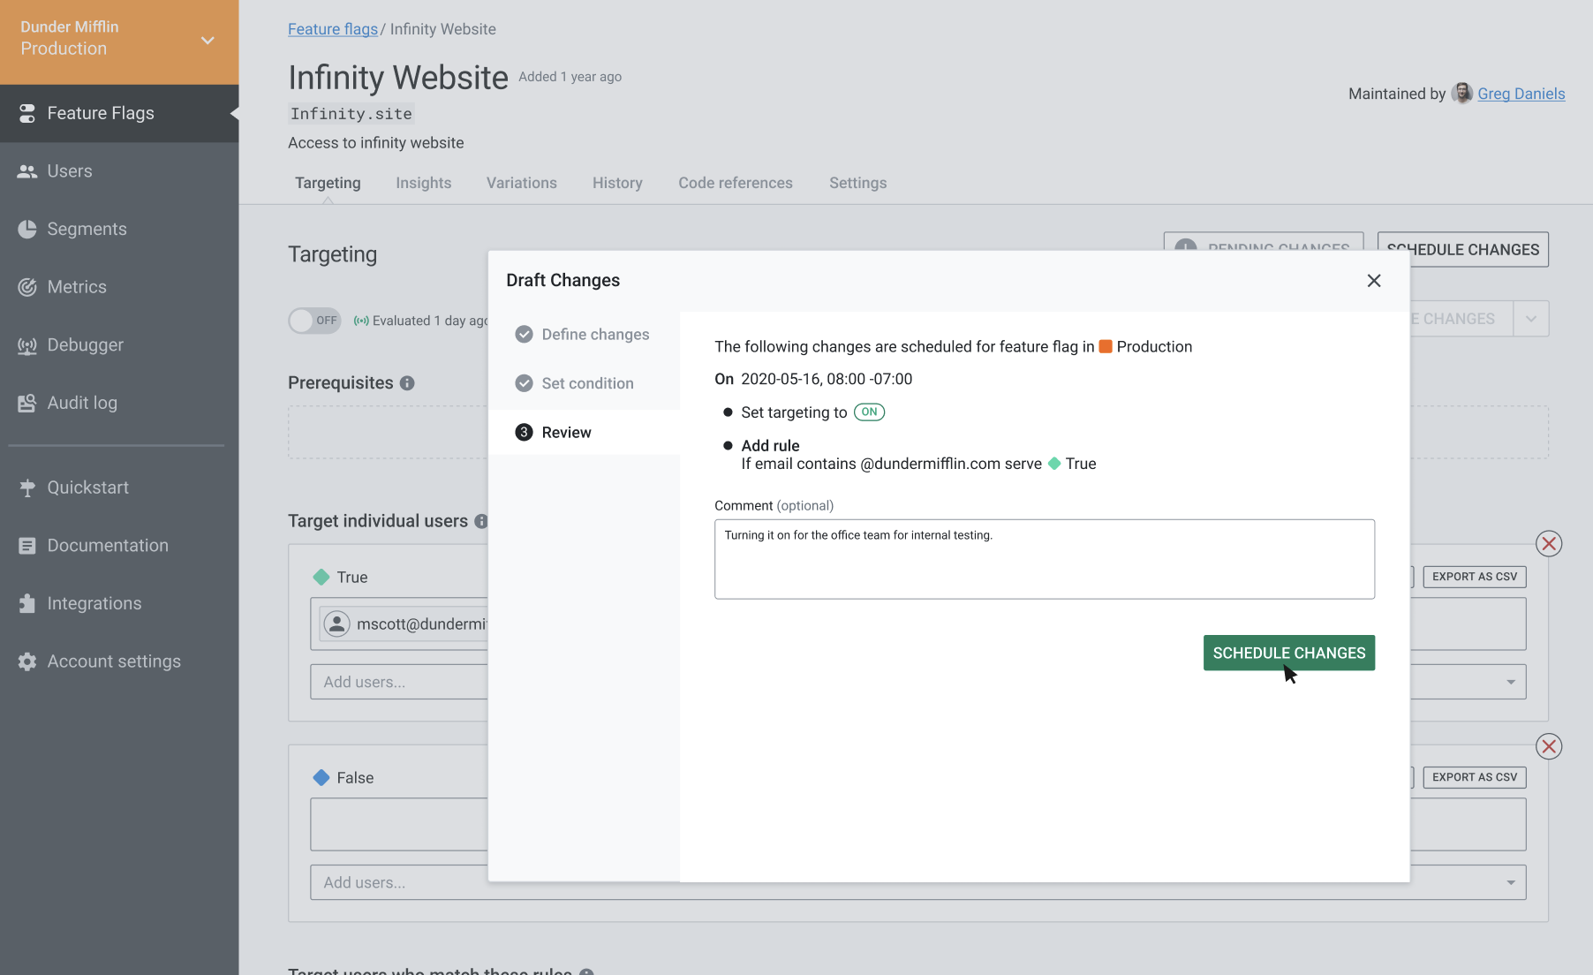Select the Users sidebar icon
The image size is (1593, 975).
(x=70, y=170)
